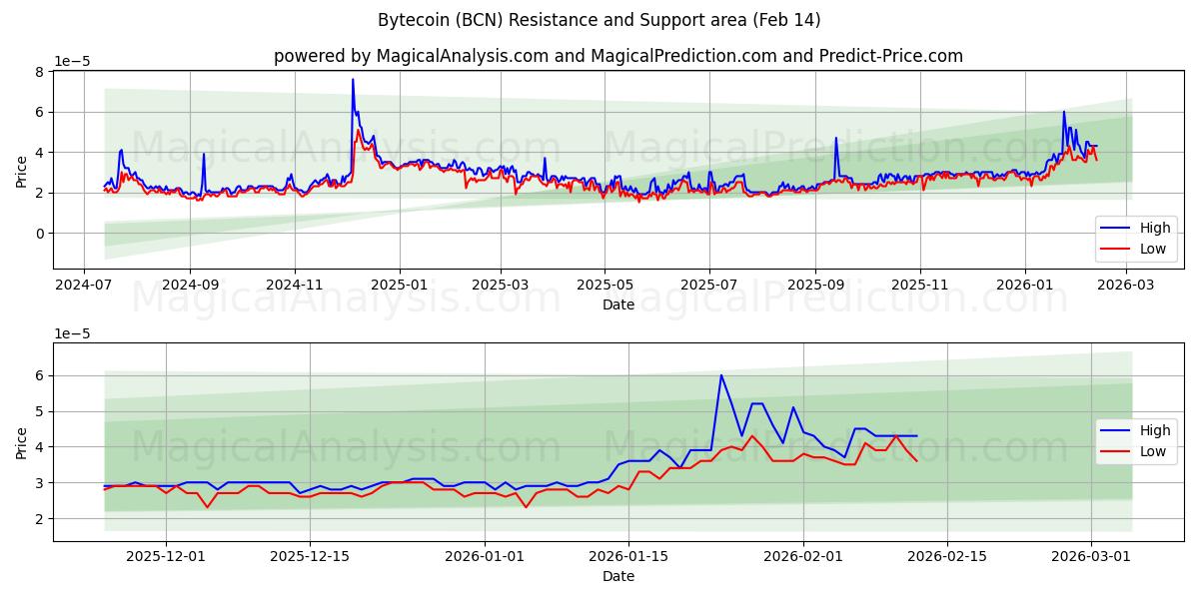The height and width of the screenshot is (599, 1199).
Task: Click the bottom chart 1e−5 scale exponent
Action: tap(72, 332)
